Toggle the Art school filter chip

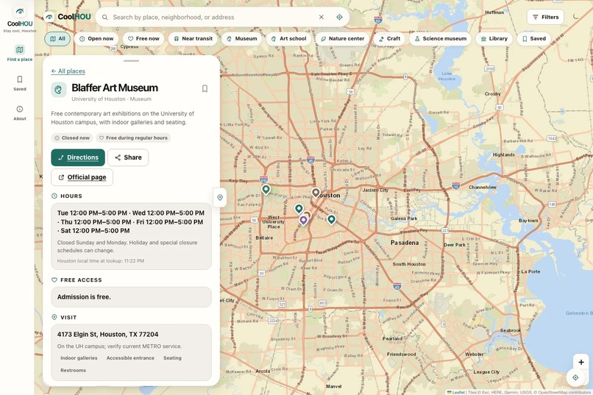[x=288, y=38]
